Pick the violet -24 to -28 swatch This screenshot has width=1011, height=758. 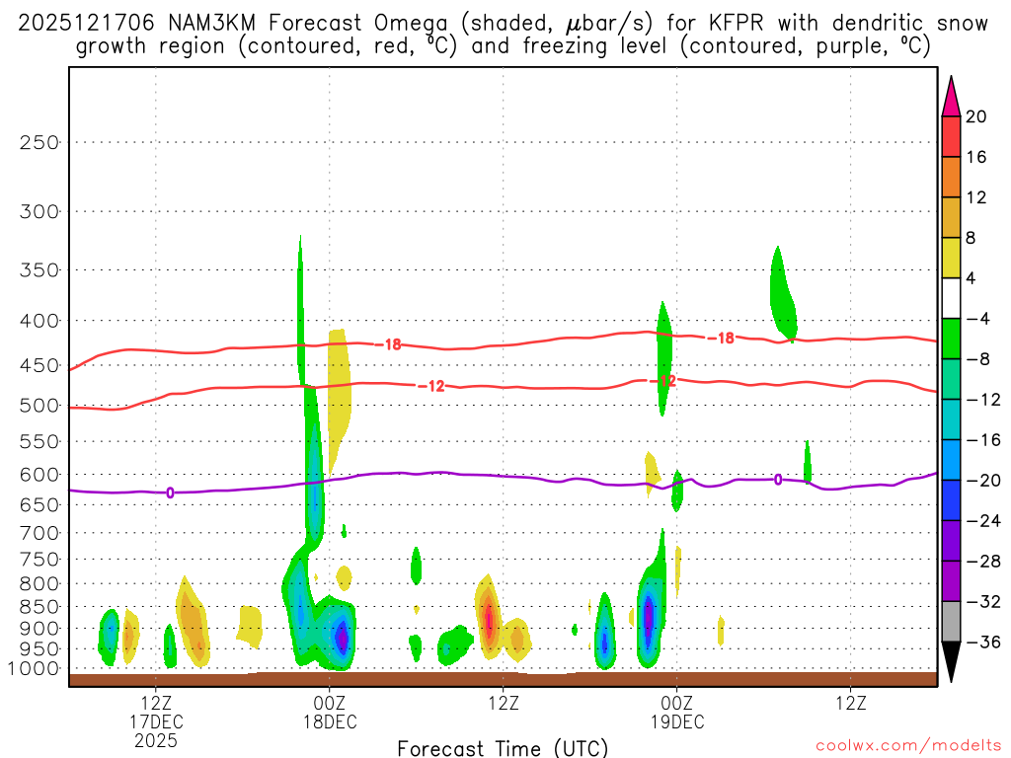tap(951, 541)
